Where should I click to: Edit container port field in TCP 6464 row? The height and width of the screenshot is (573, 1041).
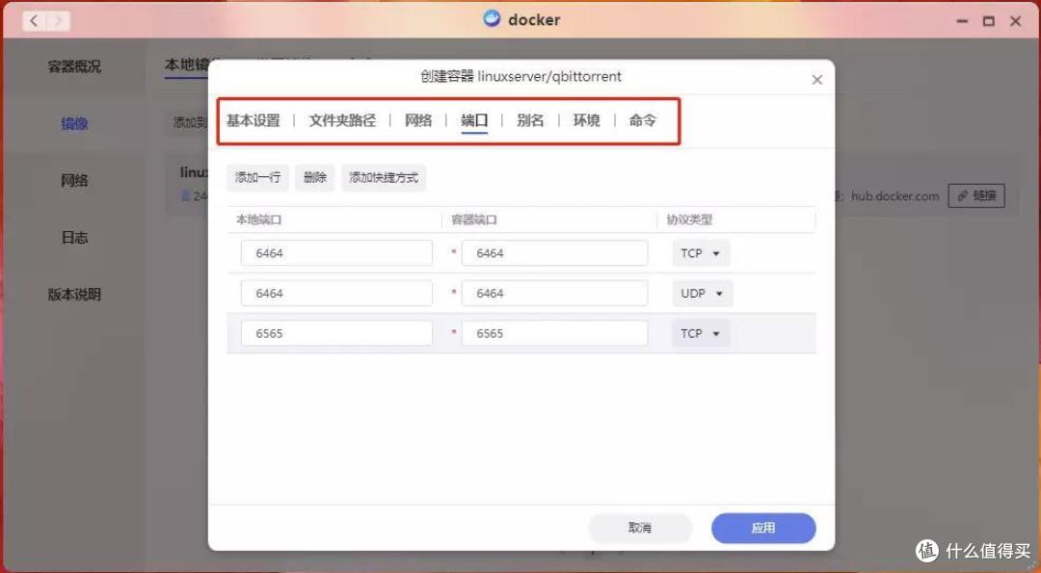[x=554, y=253]
